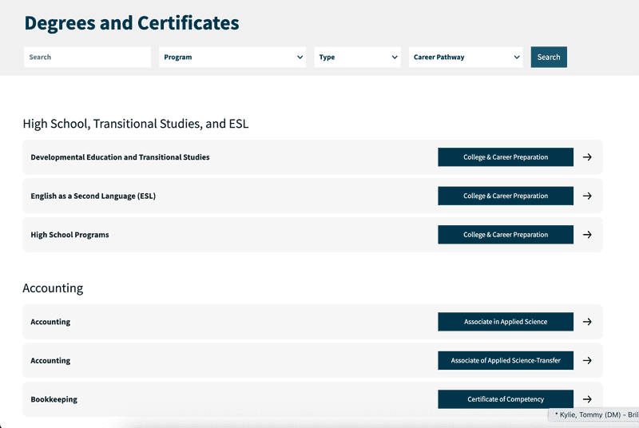Click College & Career Preparation badge for Developmental Education
This screenshot has width=639, height=428.
pyautogui.click(x=506, y=157)
